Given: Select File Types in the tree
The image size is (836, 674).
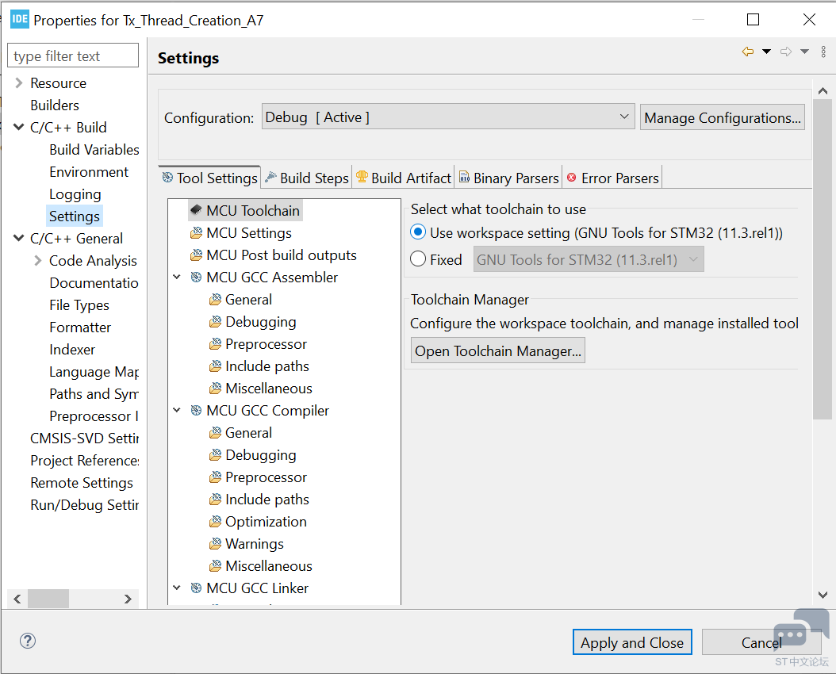Looking at the screenshot, I should pos(79,304).
